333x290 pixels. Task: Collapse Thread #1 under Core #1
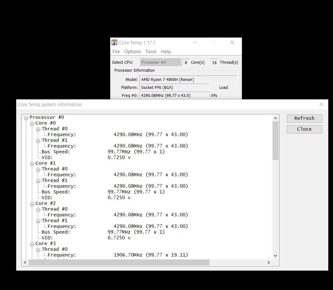pos(38,181)
